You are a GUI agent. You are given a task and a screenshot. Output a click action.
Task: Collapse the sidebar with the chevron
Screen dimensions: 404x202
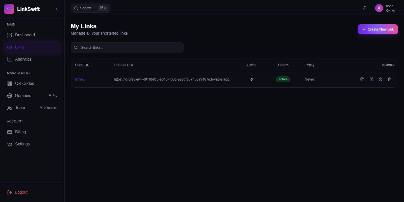[x=56, y=9]
